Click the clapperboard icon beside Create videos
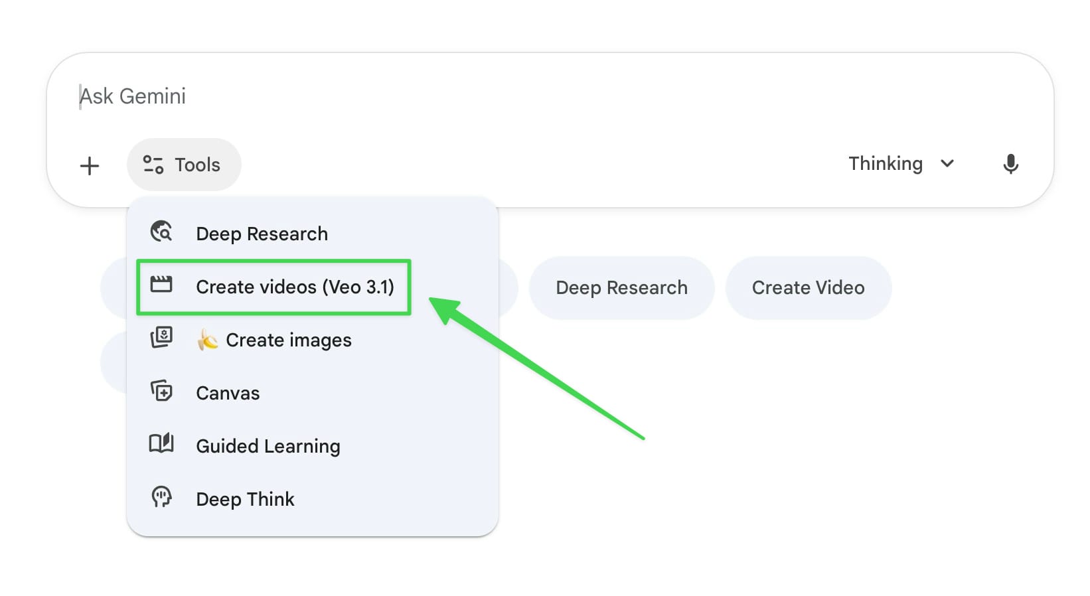1090x596 pixels. 161,285
